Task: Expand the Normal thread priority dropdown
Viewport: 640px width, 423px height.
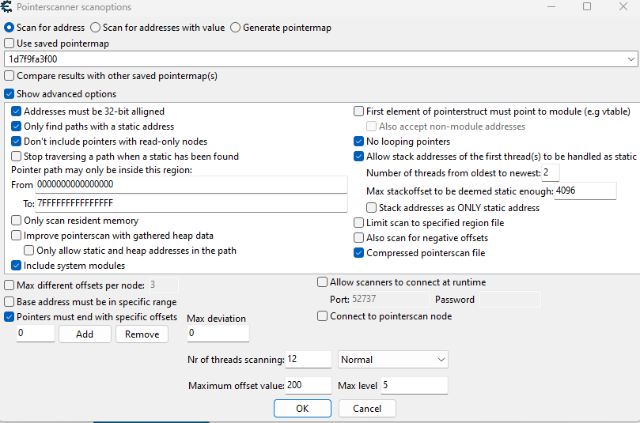Action: point(441,360)
